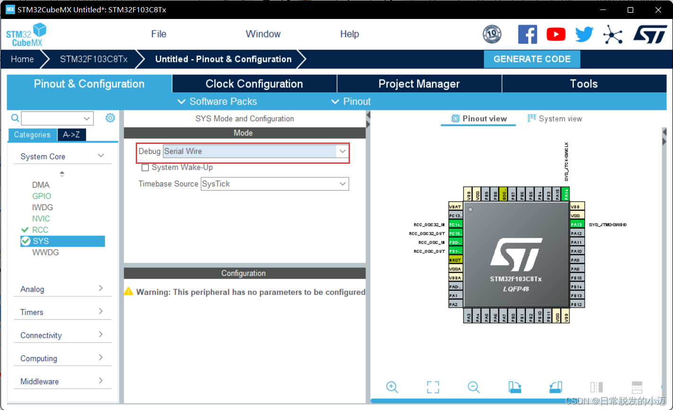Rotate the chip clockwise
The width and height of the screenshot is (673, 410).
[x=515, y=387]
